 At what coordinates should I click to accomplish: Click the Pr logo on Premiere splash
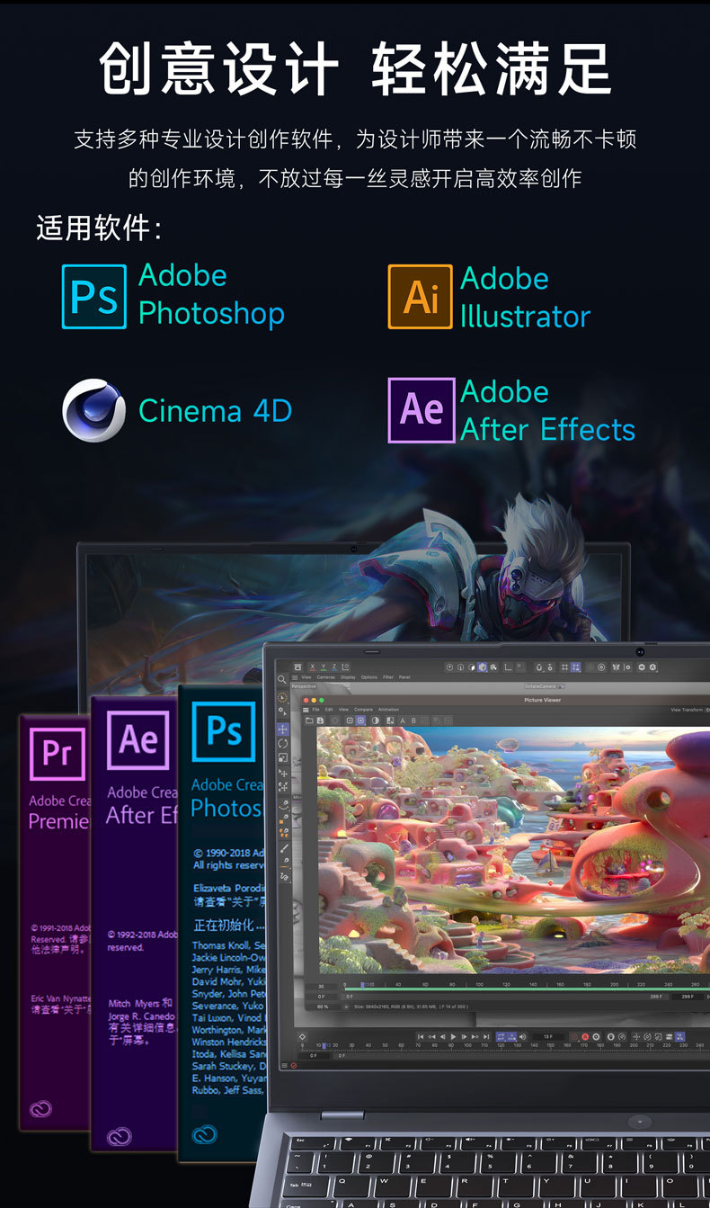coord(58,753)
